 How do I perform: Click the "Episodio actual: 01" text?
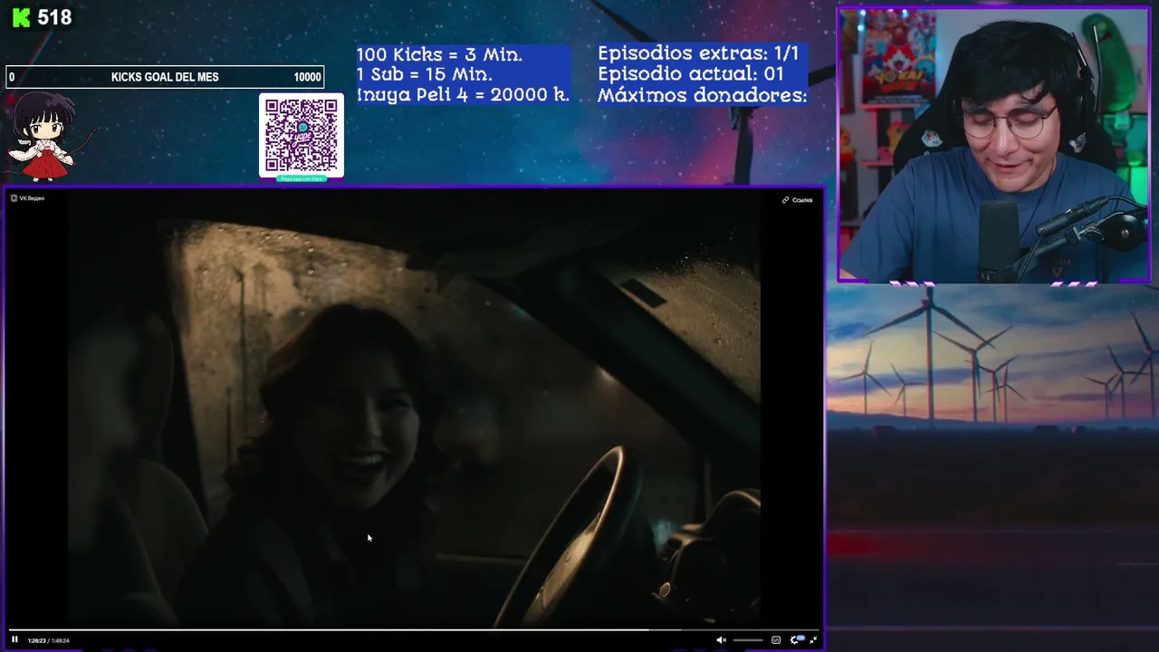coord(691,73)
